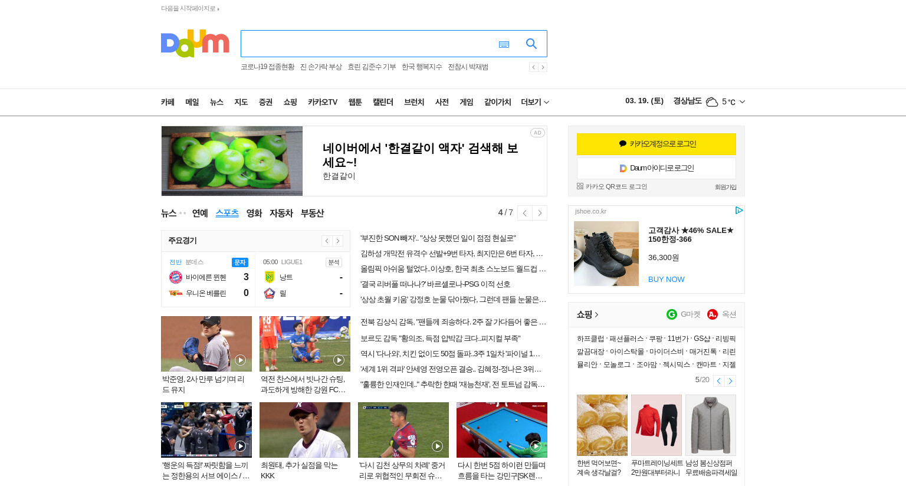Show previous trending search keywords
The image size is (906, 486).
(533, 67)
